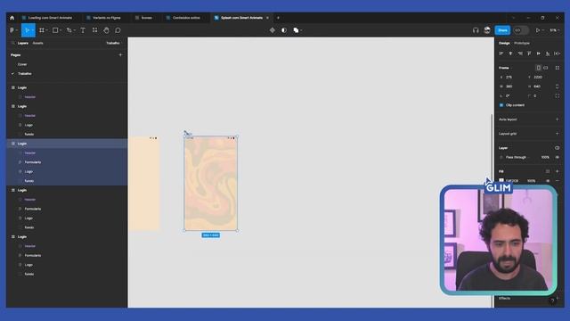This screenshot has height=321, width=570.
Task: Click the Align bottom icon
Action: pyautogui.click(x=548, y=53)
